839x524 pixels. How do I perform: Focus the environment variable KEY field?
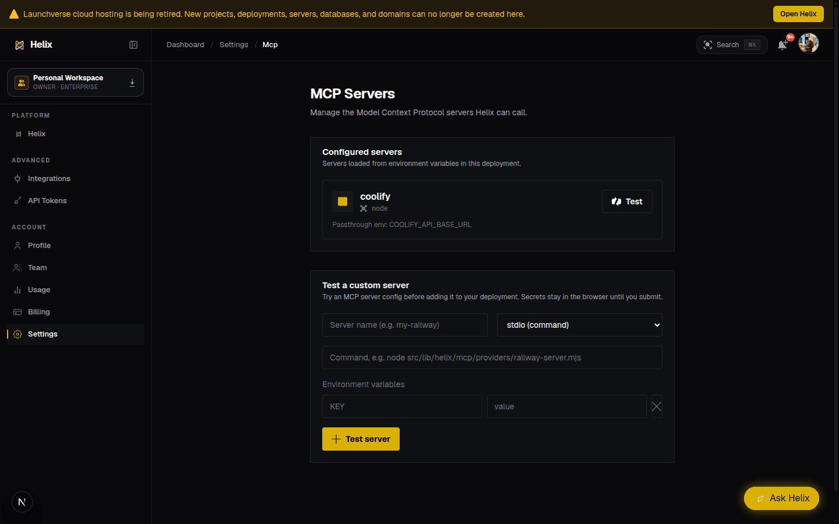click(402, 406)
